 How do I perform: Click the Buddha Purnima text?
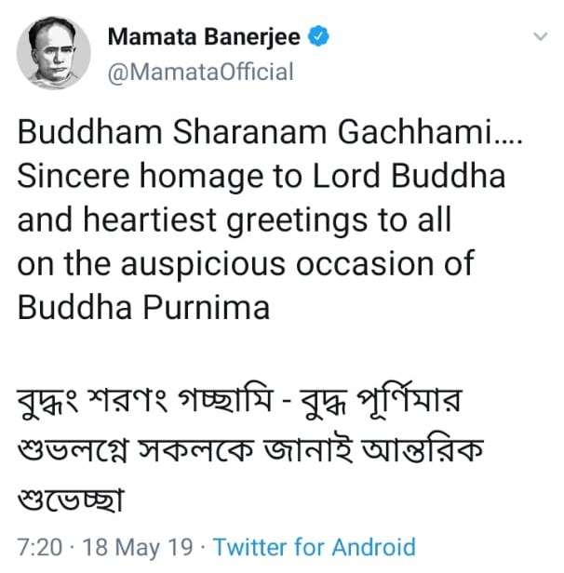[143, 307]
